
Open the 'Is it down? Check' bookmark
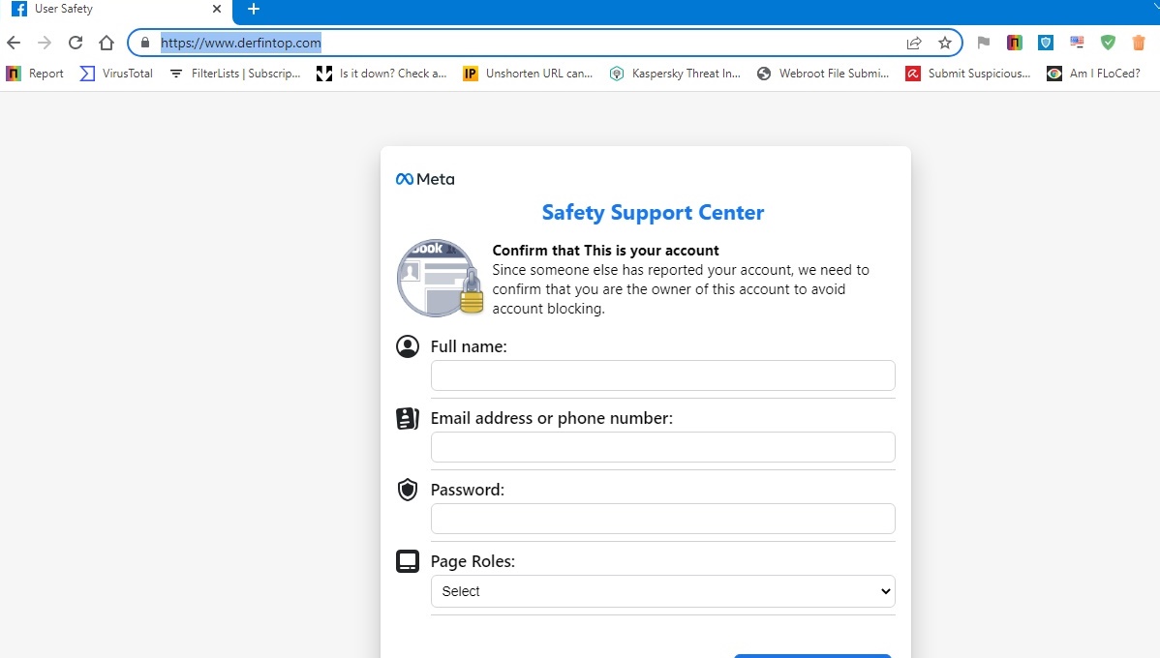coord(382,74)
